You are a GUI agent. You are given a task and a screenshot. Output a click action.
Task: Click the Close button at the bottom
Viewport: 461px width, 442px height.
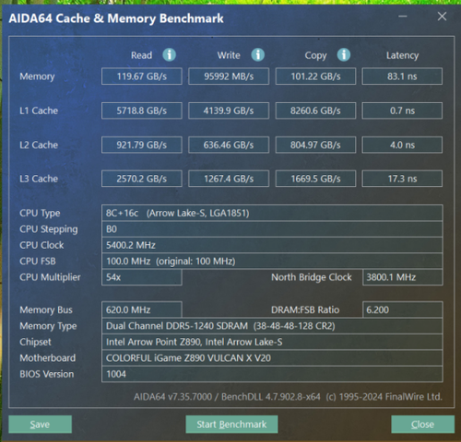click(422, 425)
